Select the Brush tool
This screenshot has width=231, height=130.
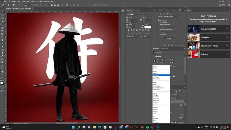3,37
